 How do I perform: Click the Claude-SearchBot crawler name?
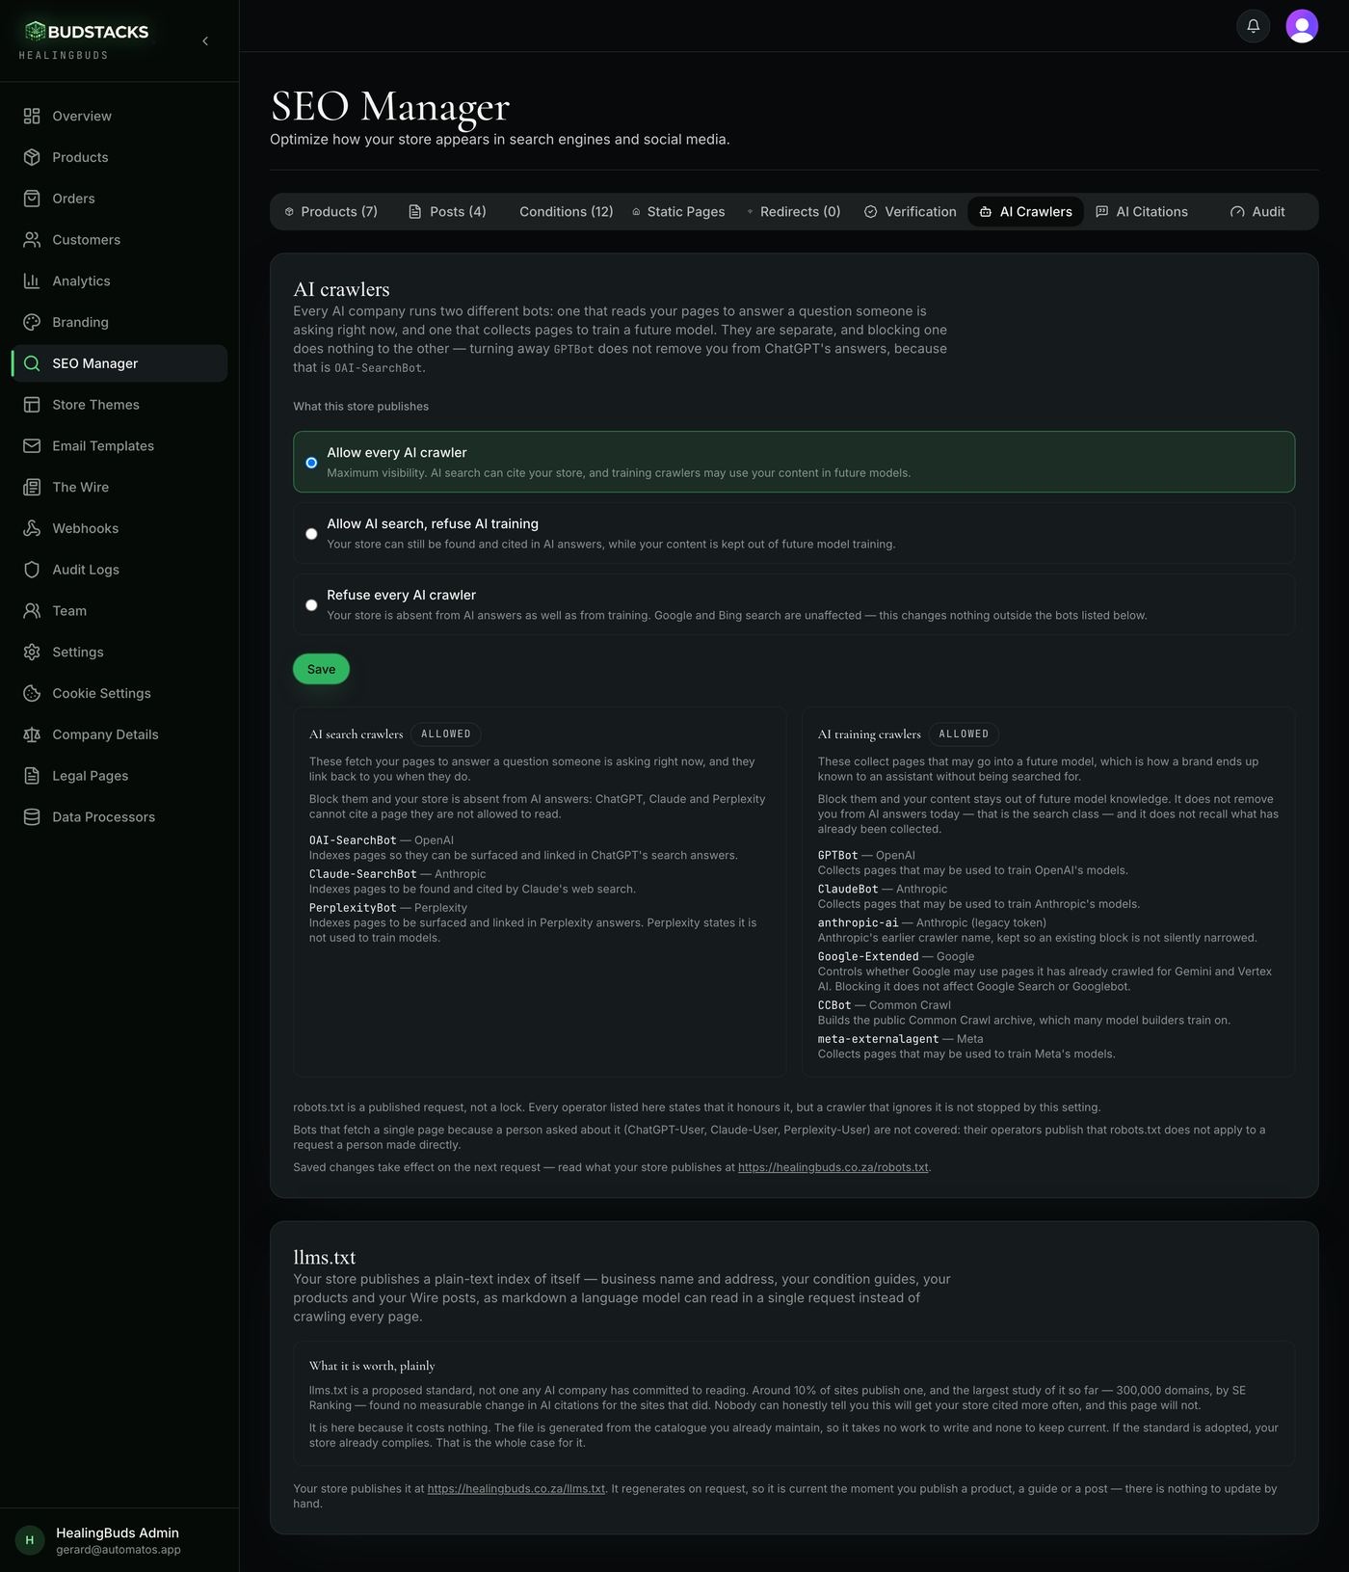tap(363, 874)
